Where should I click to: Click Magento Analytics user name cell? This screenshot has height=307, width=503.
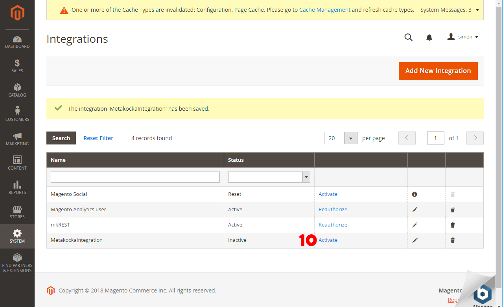(135, 210)
